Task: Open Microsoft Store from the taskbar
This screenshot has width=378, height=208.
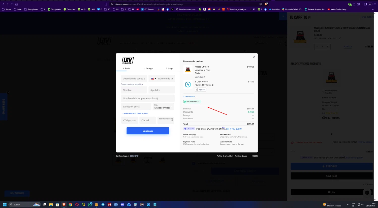Action: point(57,204)
